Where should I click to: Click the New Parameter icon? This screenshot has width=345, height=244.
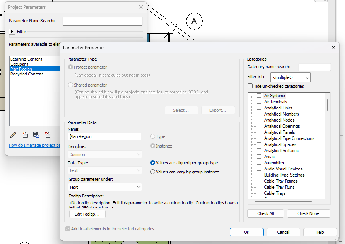click(x=25, y=134)
